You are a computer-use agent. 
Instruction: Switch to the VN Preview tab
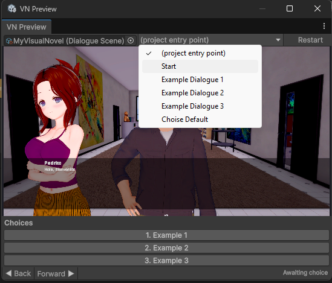pos(27,27)
